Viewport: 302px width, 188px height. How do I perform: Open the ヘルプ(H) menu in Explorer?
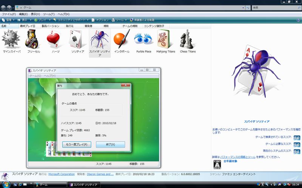[63, 14]
